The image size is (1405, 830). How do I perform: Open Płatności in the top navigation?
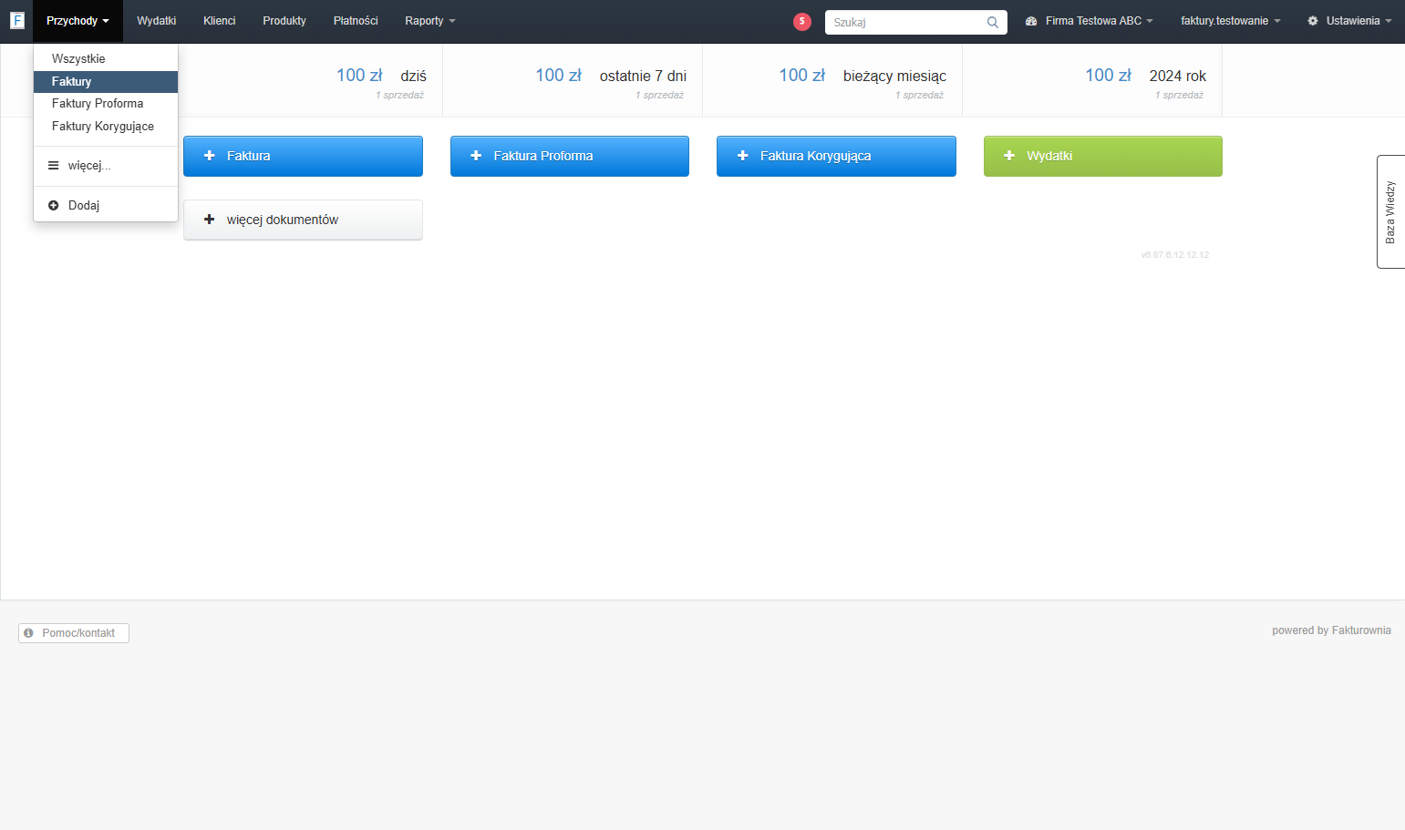[356, 21]
